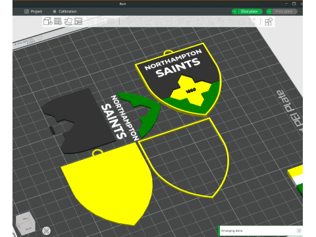Switch to the Calibration tab

coord(65,11)
